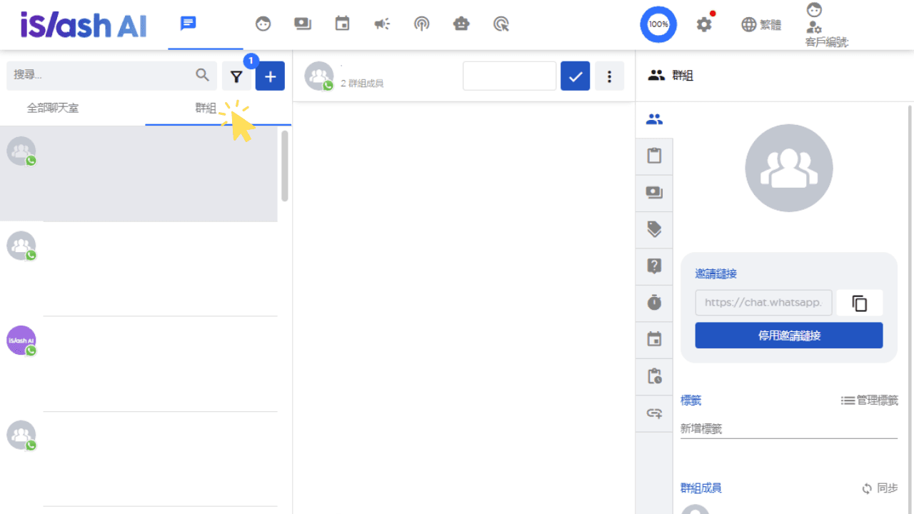The image size is (914, 514).
Task: Click the WhatsApp invite link field
Action: (x=764, y=303)
